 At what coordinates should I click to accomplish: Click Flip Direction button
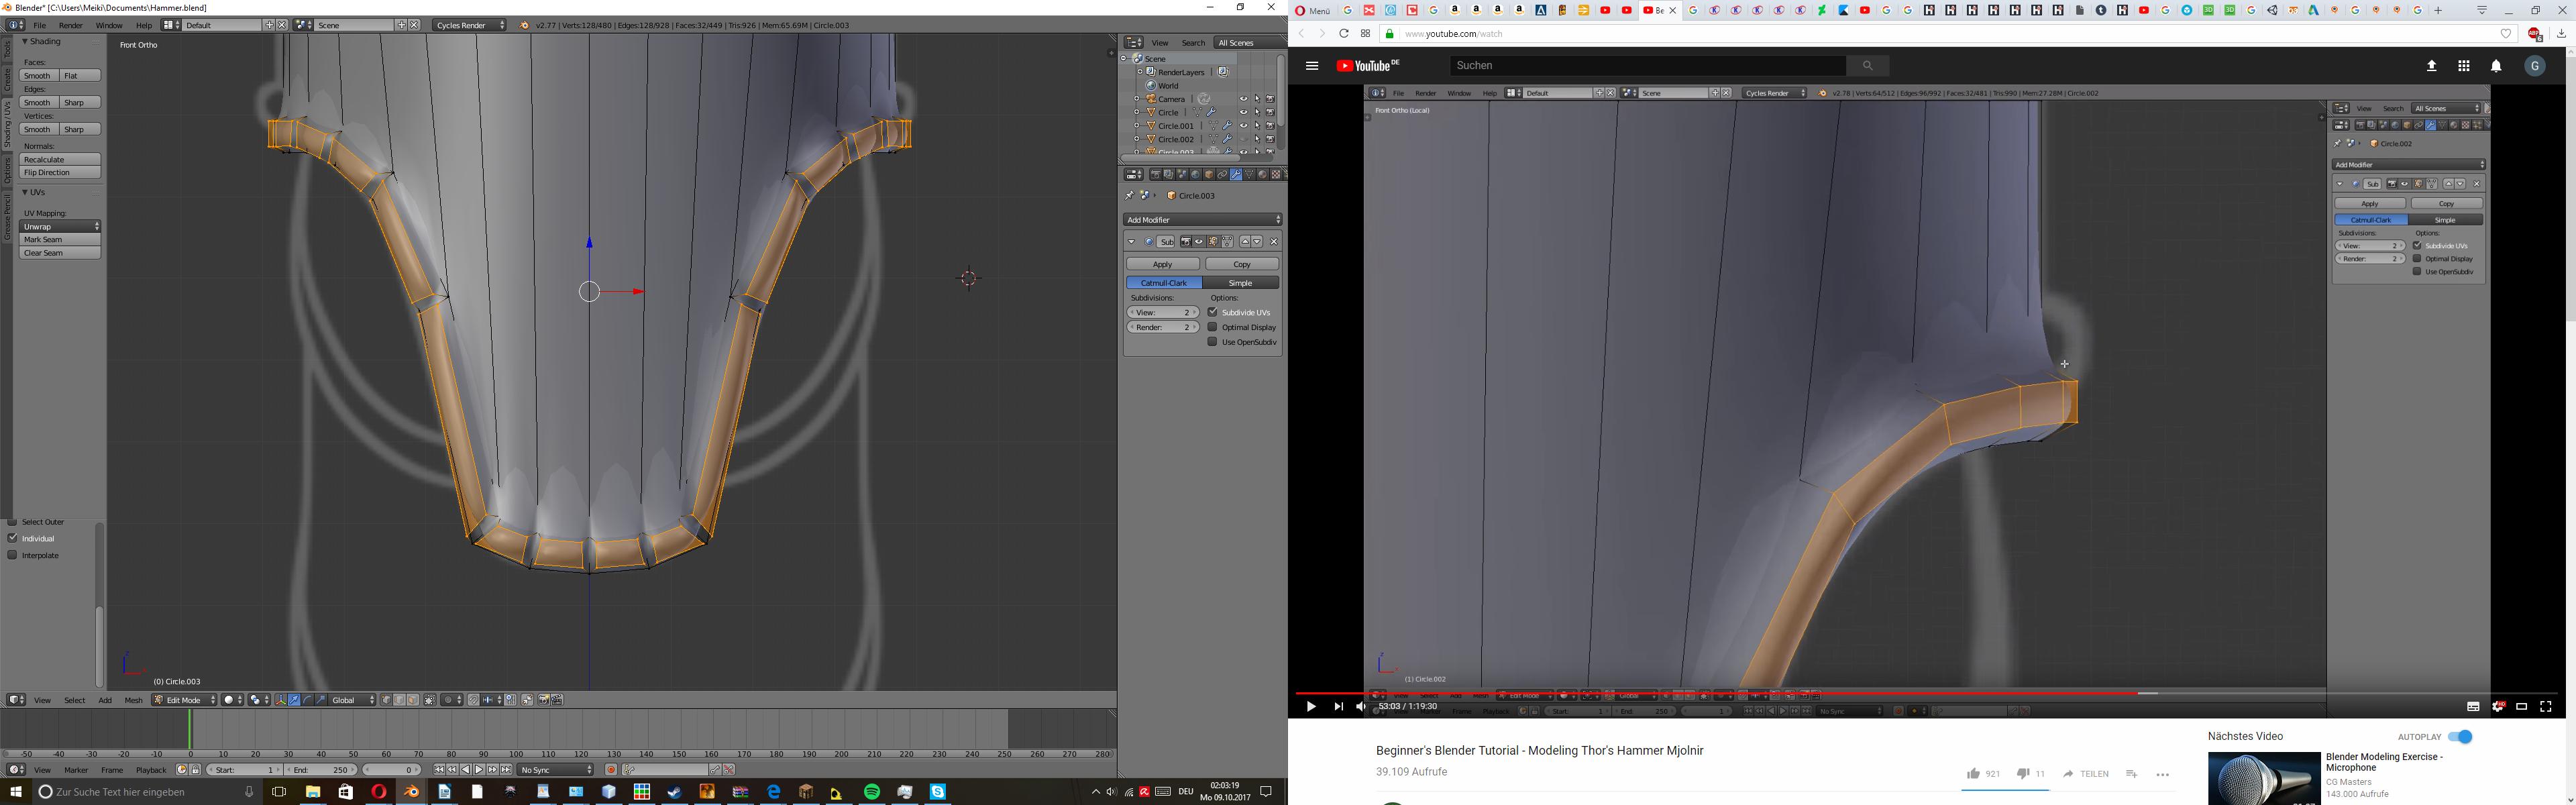(60, 173)
